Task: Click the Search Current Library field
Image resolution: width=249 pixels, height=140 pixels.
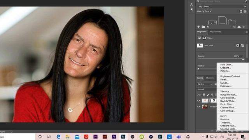Action: click(221, 1)
